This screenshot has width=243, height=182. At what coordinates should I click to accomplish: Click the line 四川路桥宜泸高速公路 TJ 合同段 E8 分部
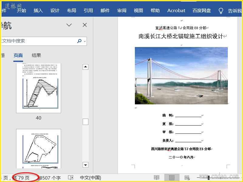(x=181, y=149)
